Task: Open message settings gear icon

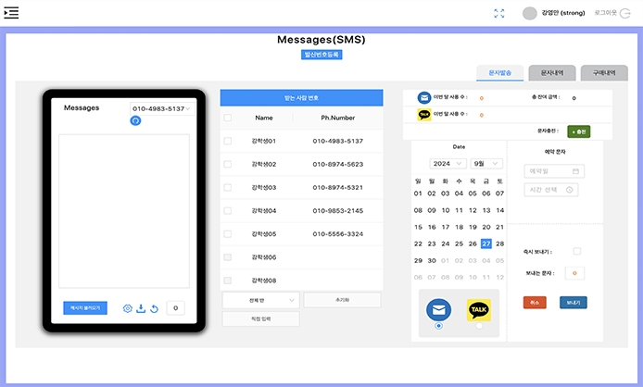Action: 128,308
